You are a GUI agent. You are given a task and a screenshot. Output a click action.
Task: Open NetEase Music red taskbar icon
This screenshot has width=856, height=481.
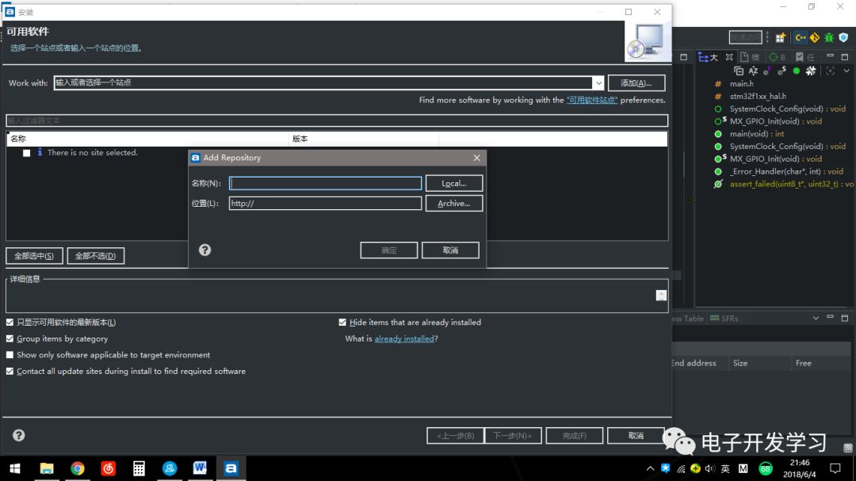(x=108, y=468)
